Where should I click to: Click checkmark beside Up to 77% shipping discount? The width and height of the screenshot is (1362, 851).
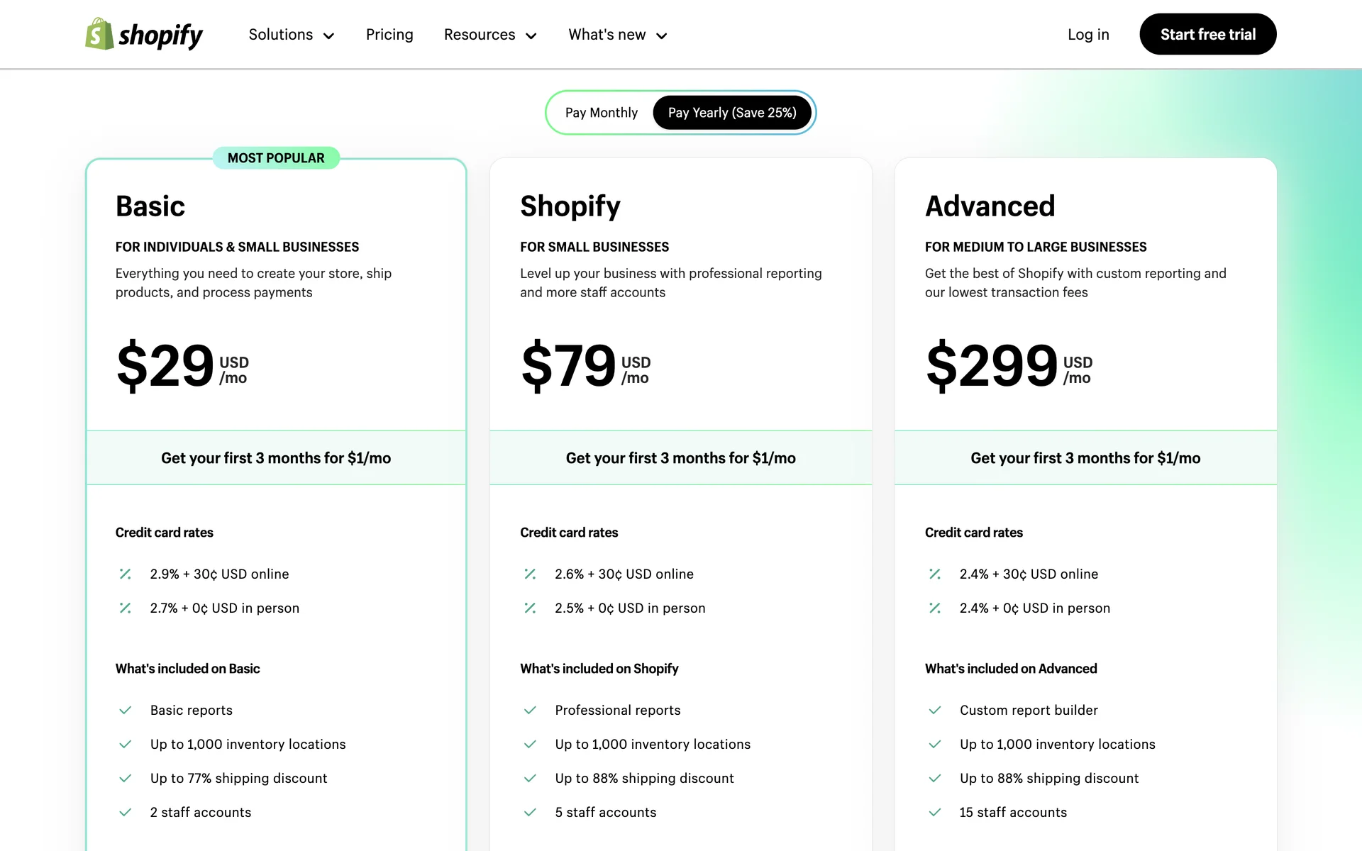pyautogui.click(x=126, y=778)
